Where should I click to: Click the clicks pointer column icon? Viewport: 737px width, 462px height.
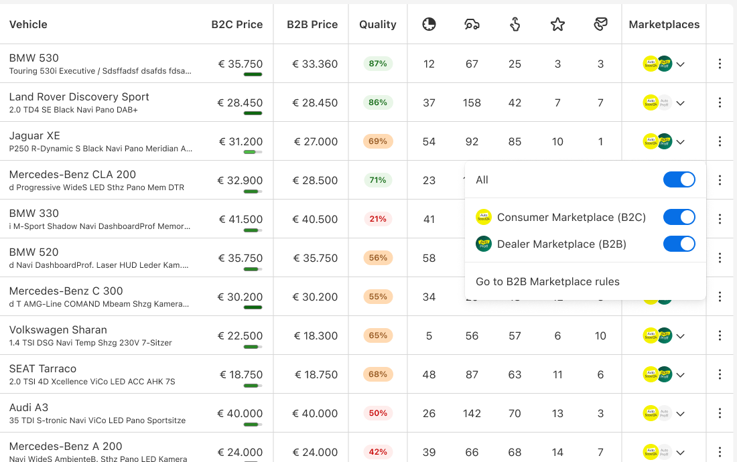coord(515,24)
